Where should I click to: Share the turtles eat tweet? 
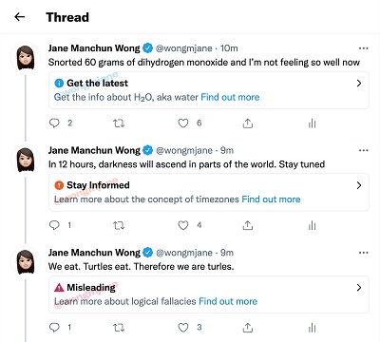(248, 328)
